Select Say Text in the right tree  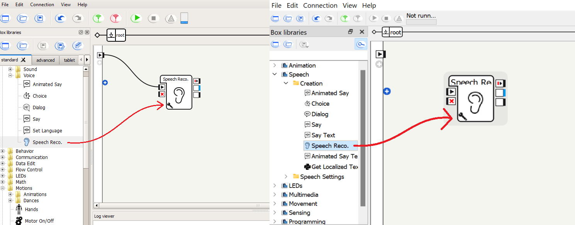tap(323, 135)
